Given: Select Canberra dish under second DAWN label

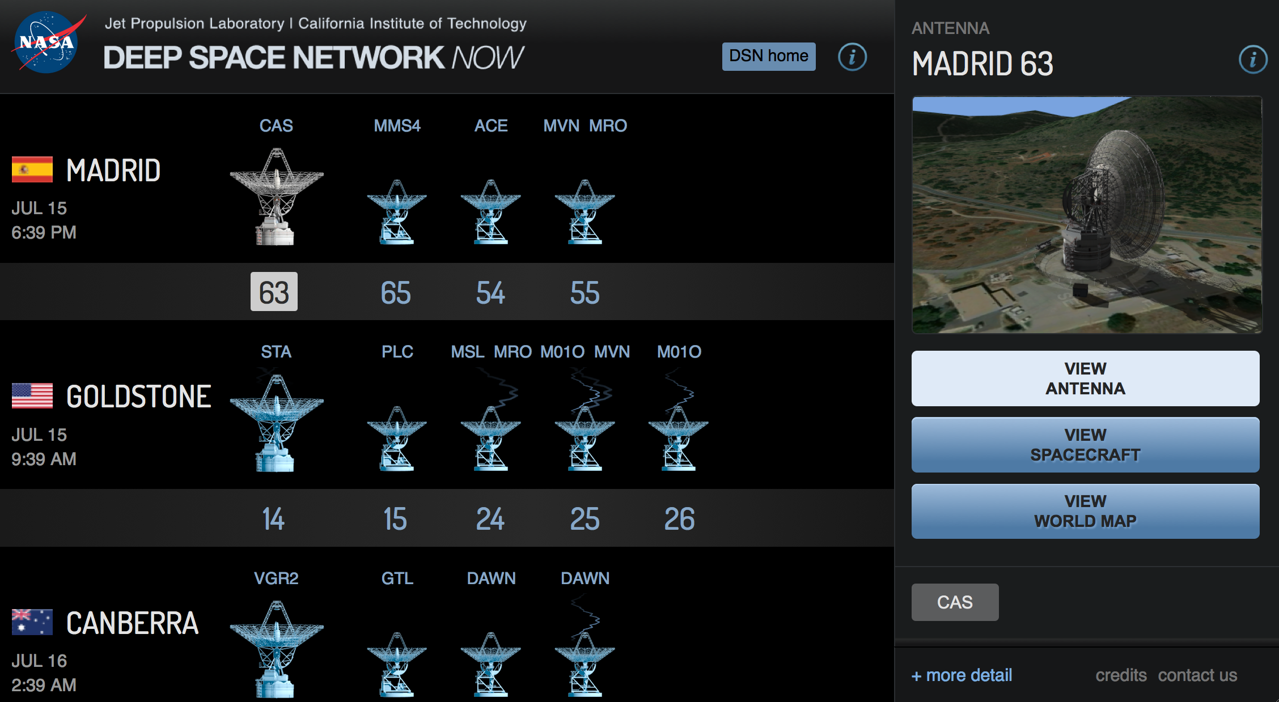Looking at the screenshot, I should pyautogui.click(x=585, y=665).
